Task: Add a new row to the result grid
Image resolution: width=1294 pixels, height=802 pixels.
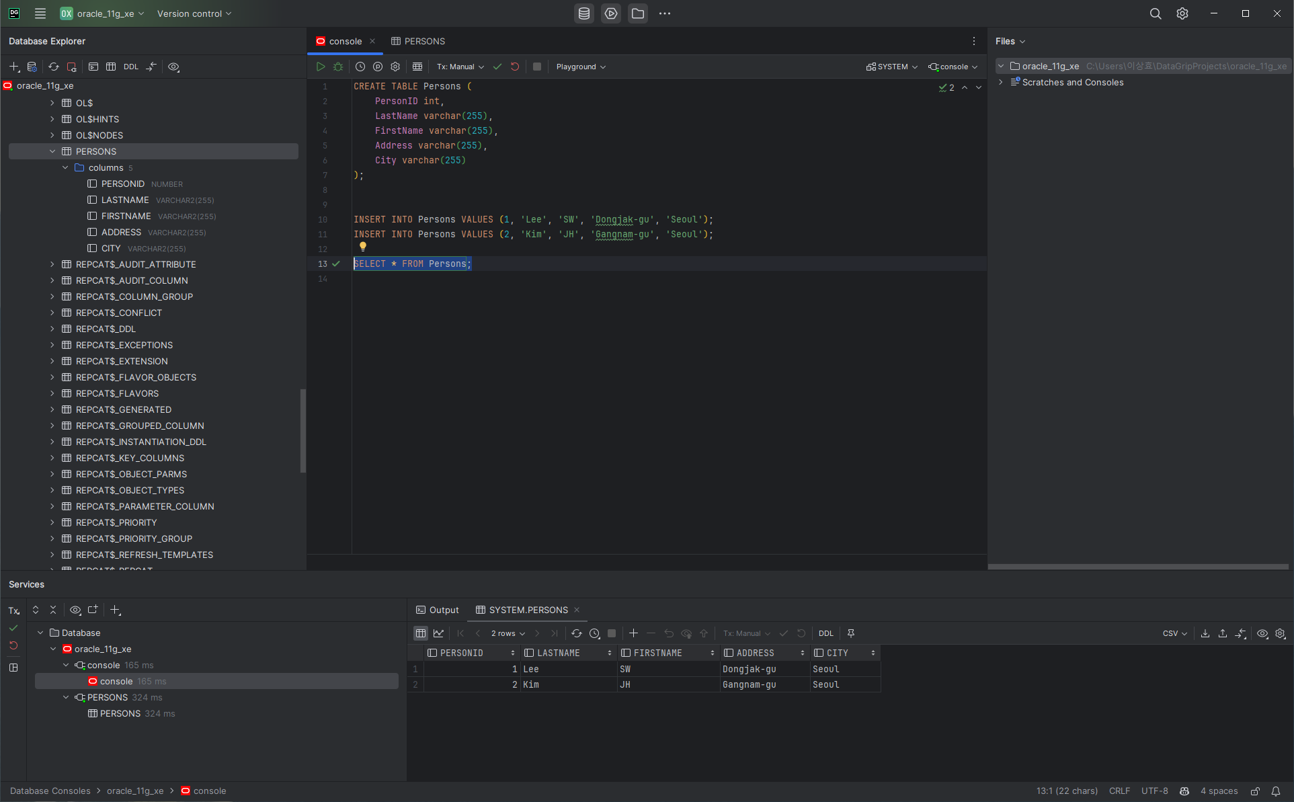Action: pyautogui.click(x=633, y=633)
